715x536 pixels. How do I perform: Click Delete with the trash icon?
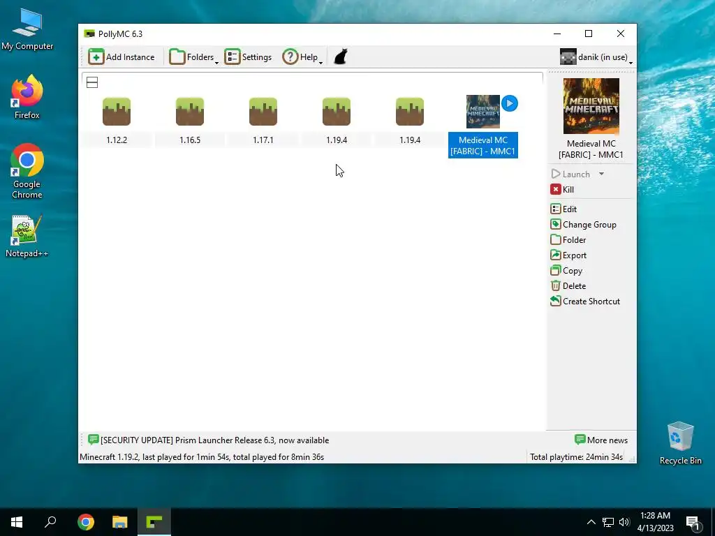[x=568, y=286]
